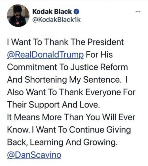Click the words "For His" after the mention
The width and height of the screenshot is (148, 166).
click(99, 55)
